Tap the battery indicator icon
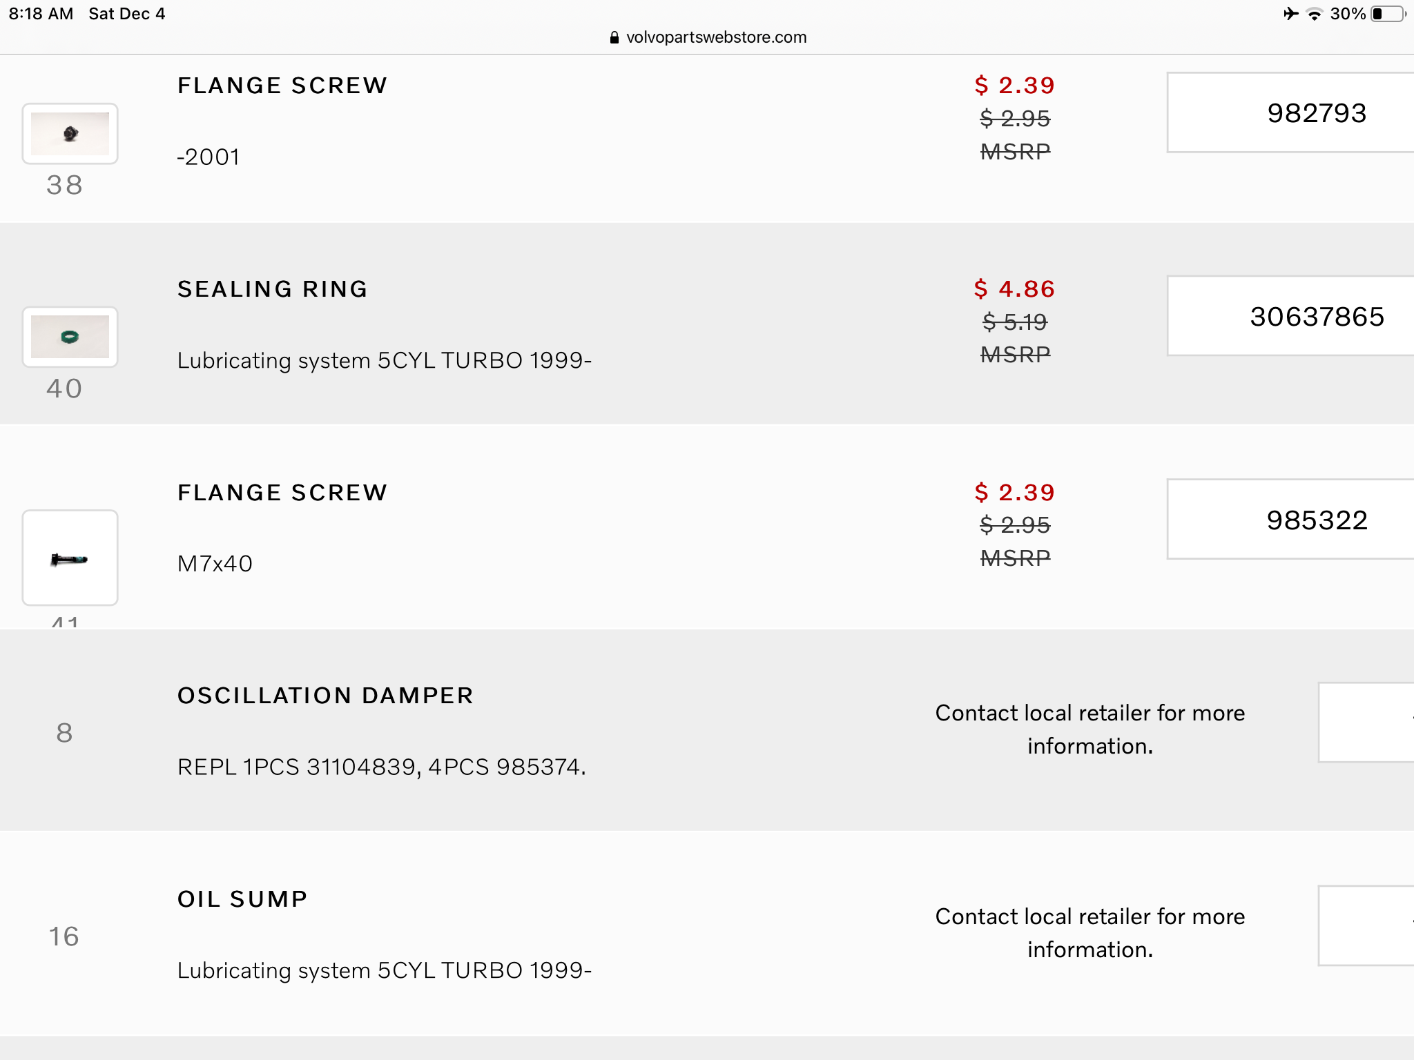Viewport: 1414px width, 1060px height. tap(1388, 14)
